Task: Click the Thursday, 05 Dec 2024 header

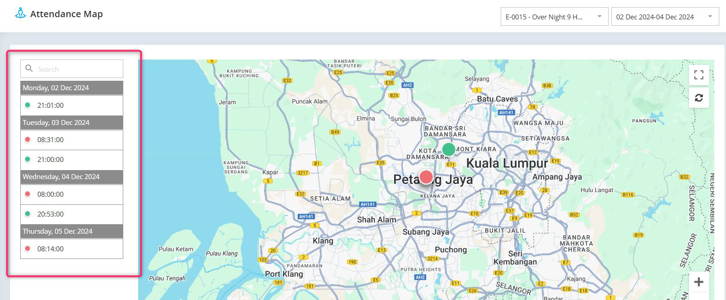Action: [x=72, y=231]
